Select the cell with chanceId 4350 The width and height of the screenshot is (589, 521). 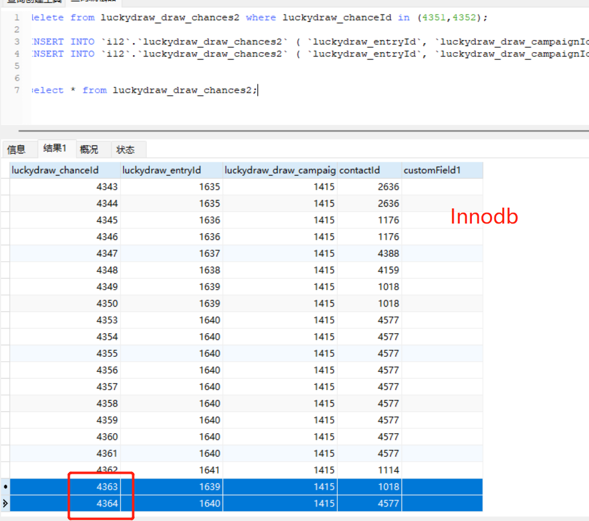[x=65, y=304]
